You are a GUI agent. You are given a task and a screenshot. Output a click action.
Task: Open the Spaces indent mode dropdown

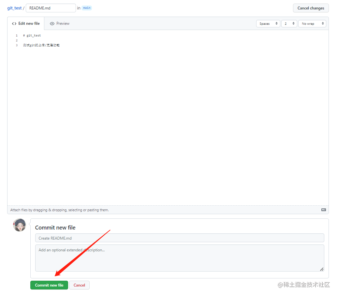268,24
